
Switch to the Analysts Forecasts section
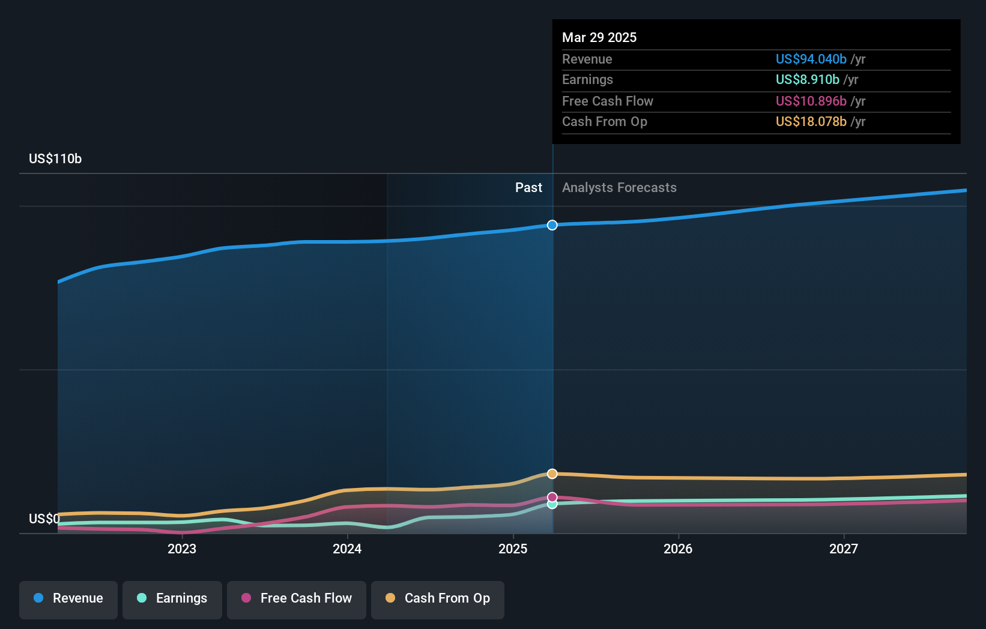619,187
